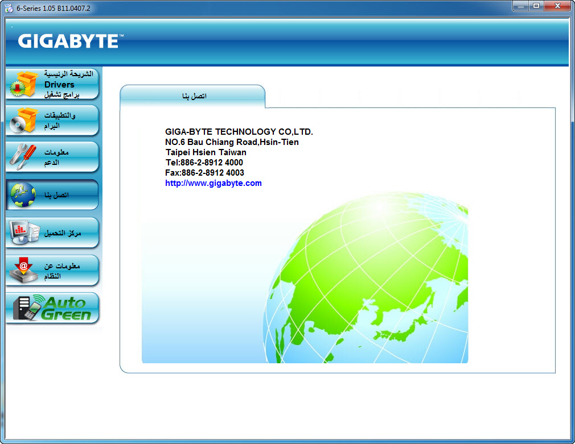Screen dimensions: 575x444
Task: Close the 6-Series window
Action: (557, 6)
